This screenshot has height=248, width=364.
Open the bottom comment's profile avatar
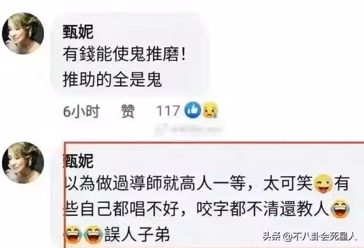[x=23, y=163]
